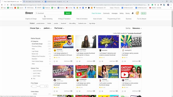The height and width of the screenshot is (97, 173).
Task: Open list menu on 'design catchy youtube thumbnail' gig
Action: (122, 61)
